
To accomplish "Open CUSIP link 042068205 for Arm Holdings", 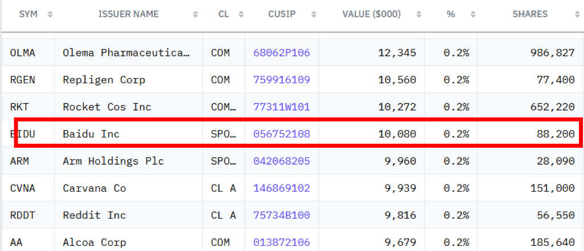I will [282, 161].
